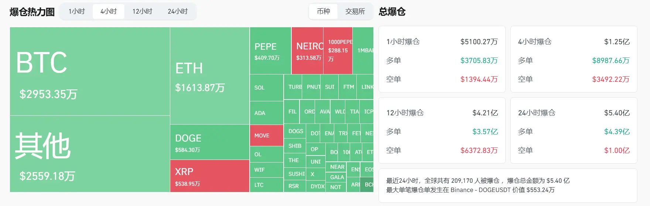Click the BTC heatmap tile

click(90, 71)
